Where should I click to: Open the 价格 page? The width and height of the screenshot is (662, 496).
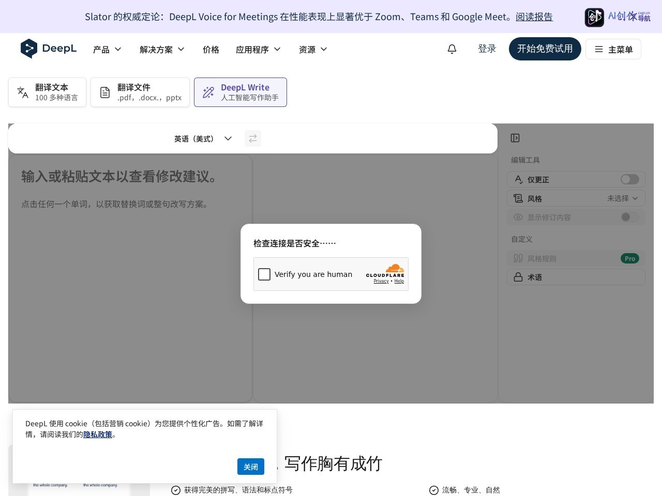point(211,50)
